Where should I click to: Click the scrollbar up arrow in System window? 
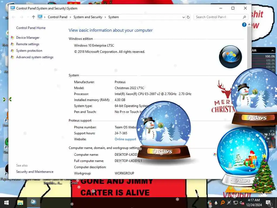pos(249,25)
